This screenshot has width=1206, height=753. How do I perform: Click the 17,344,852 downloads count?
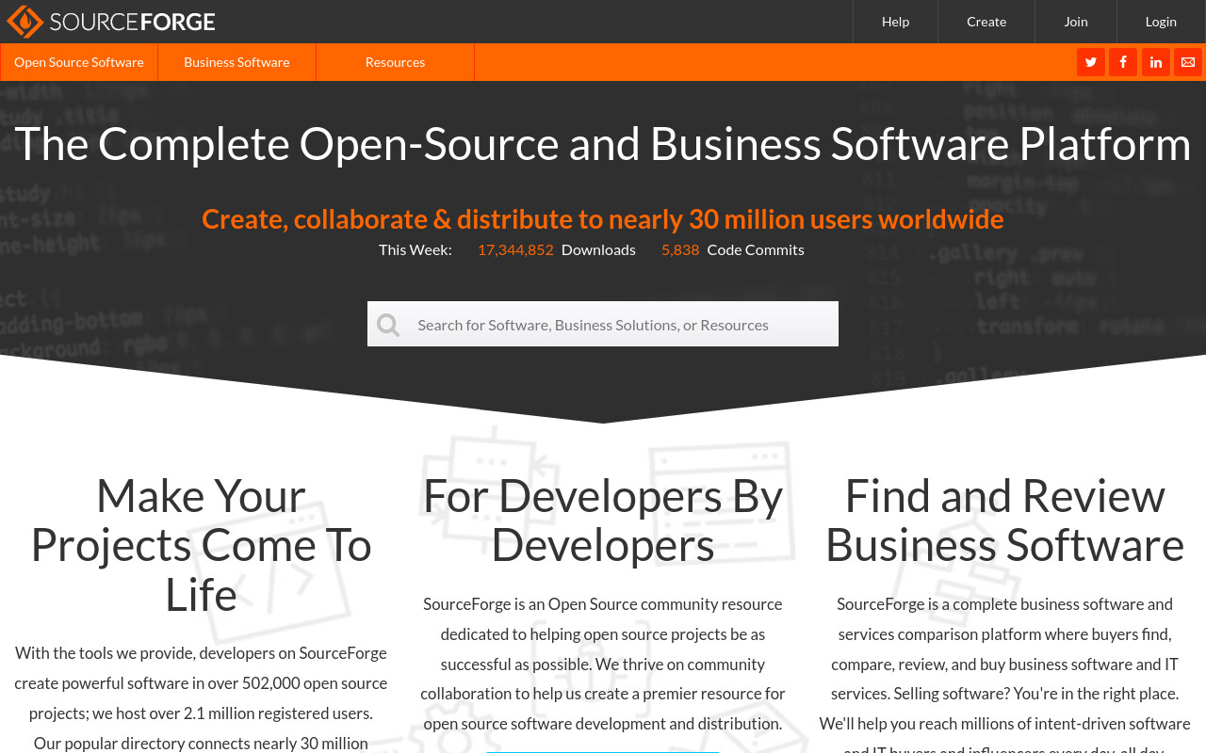point(515,249)
